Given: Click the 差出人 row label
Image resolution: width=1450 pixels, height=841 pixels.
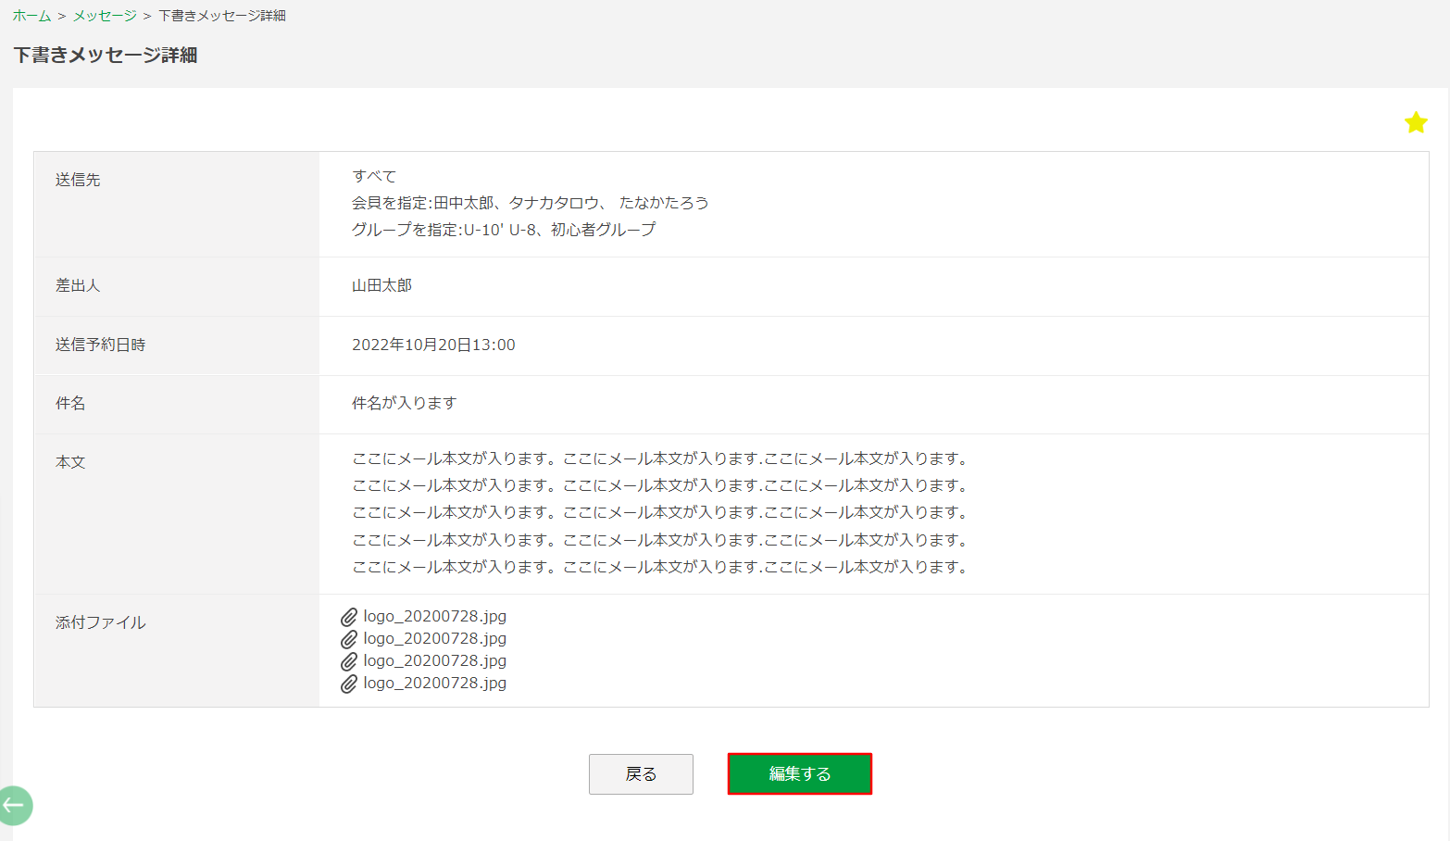Looking at the screenshot, I should [78, 285].
